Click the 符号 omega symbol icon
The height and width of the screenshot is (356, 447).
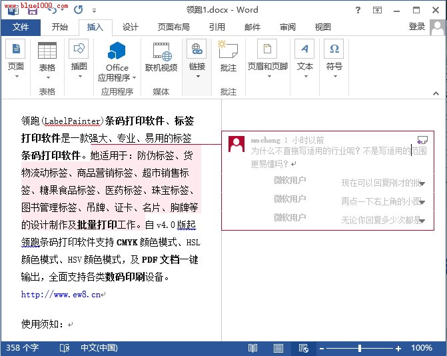(334, 49)
